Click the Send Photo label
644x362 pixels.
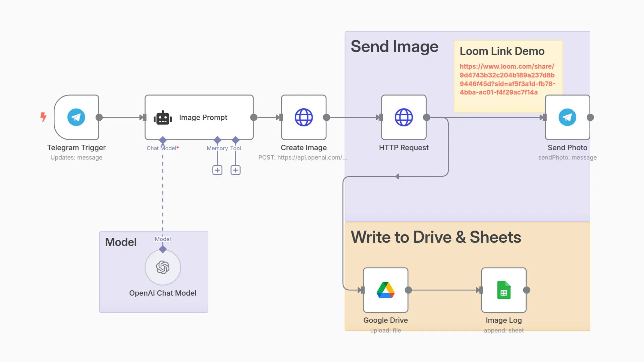(567, 147)
